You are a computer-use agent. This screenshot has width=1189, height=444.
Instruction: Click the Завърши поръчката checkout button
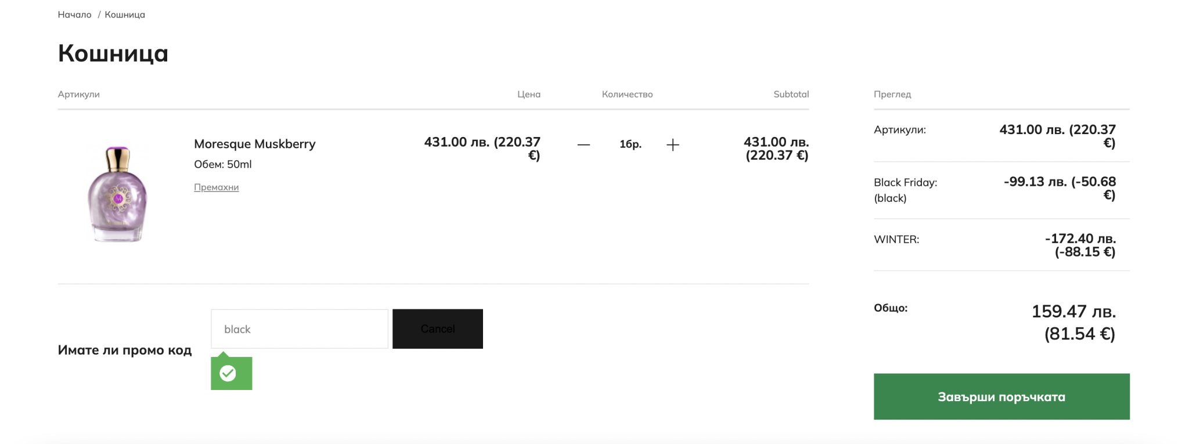(1001, 396)
